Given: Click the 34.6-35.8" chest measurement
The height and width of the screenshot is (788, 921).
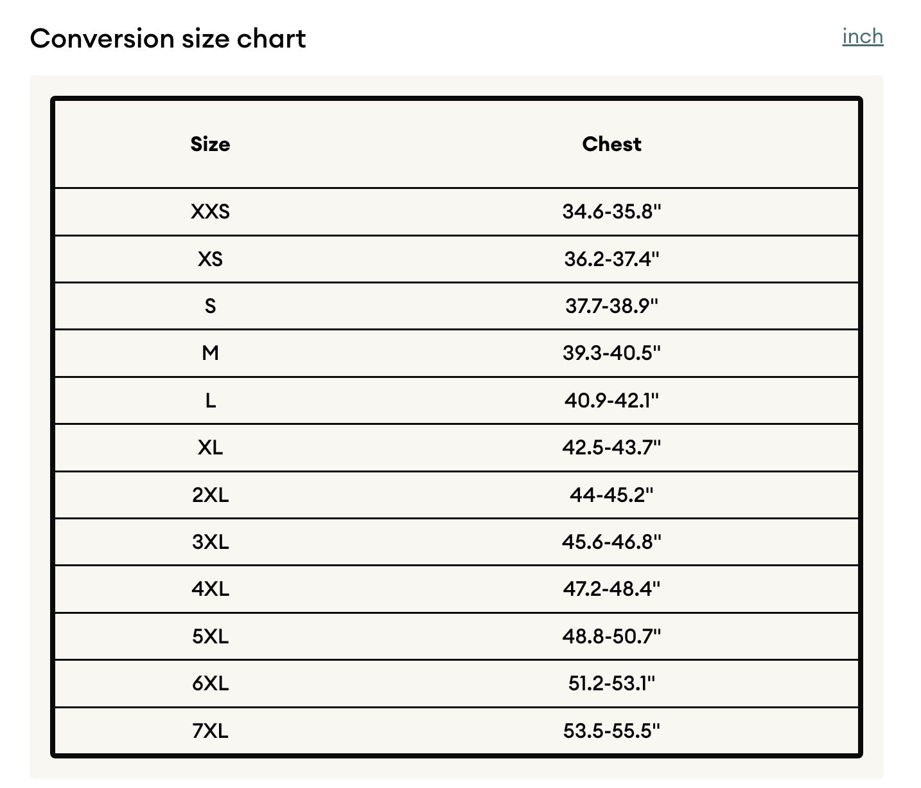Looking at the screenshot, I should [x=611, y=211].
